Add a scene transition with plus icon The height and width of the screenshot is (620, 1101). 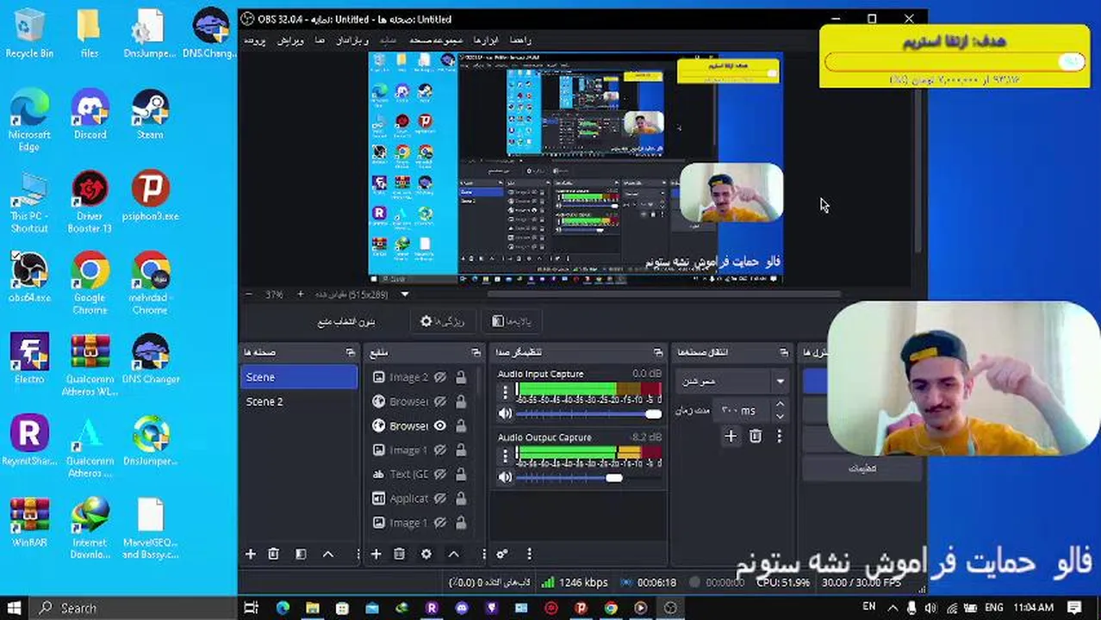(731, 437)
